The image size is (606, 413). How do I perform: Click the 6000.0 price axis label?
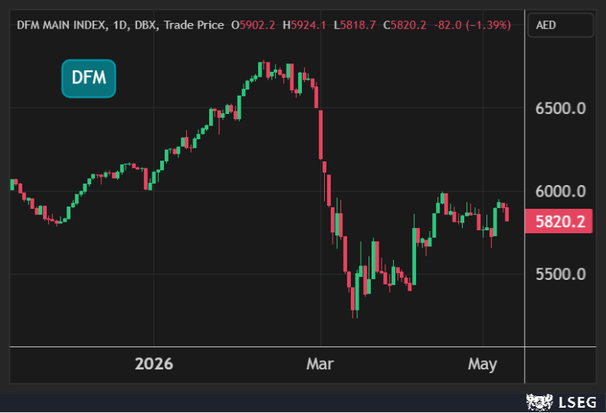(560, 191)
